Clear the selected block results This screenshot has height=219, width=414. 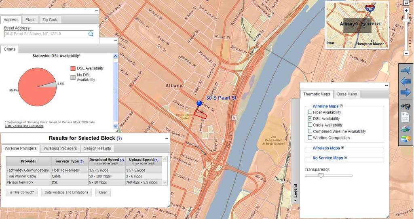(x=103, y=192)
